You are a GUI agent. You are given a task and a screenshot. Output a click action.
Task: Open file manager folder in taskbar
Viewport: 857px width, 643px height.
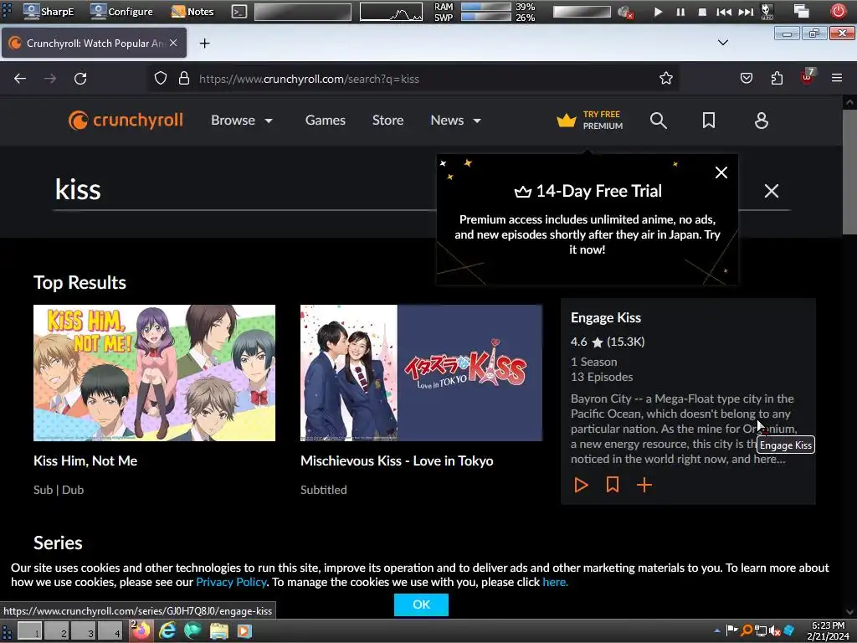pos(218,631)
